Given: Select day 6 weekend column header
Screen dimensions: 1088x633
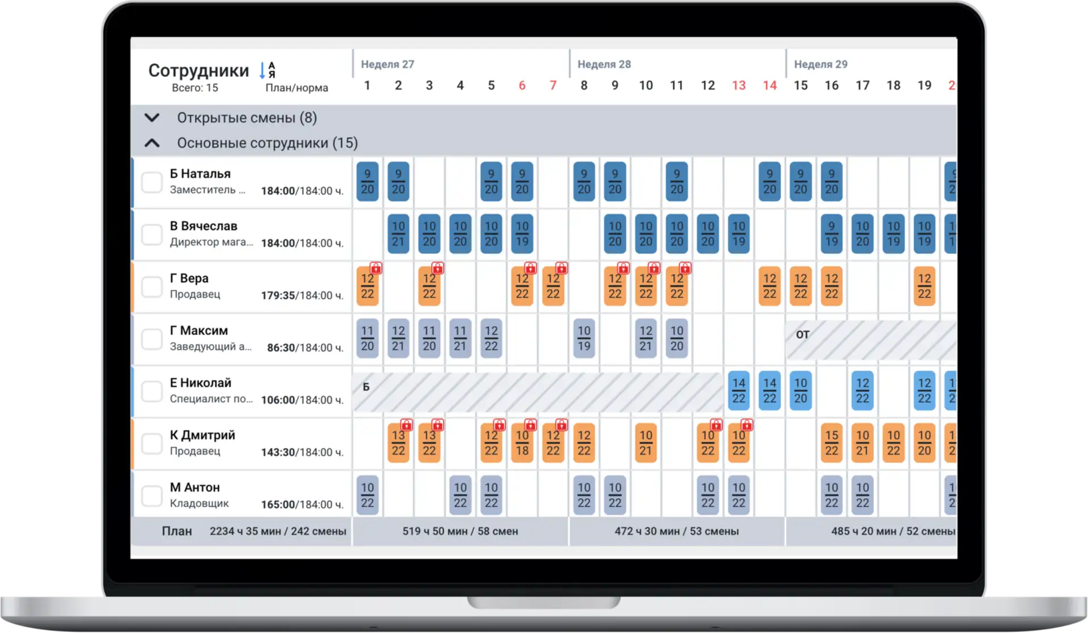Looking at the screenshot, I should pyautogui.click(x=522, y=85).
